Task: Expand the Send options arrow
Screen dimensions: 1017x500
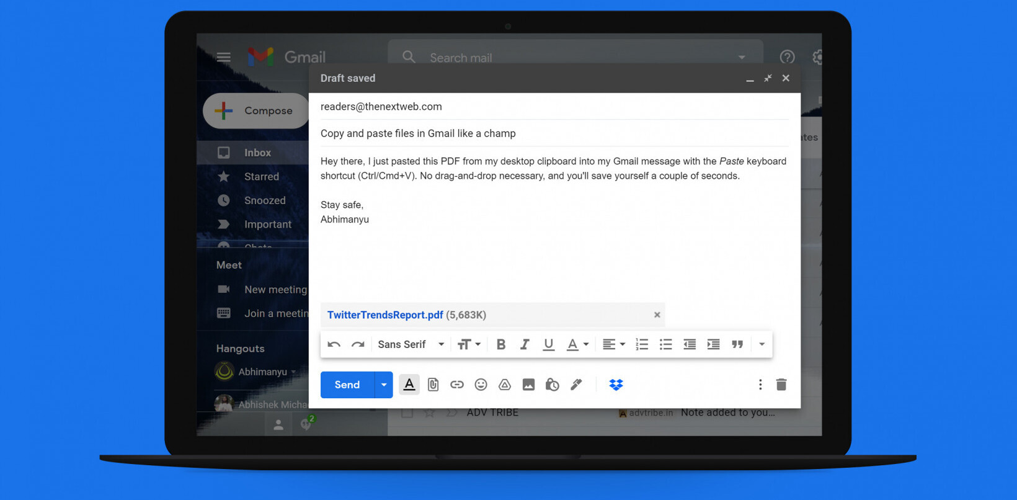Action: coord(384,385)
